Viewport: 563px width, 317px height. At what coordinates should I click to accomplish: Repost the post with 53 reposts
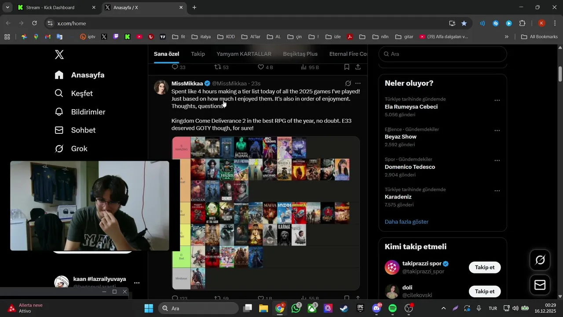click(x=221, y=67)
